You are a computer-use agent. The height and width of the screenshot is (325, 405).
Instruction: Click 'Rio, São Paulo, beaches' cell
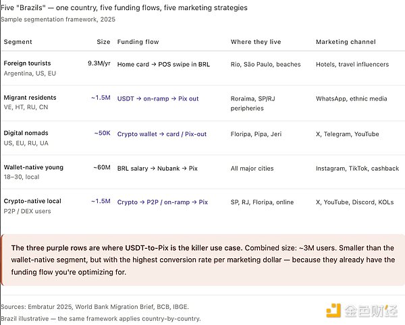coord(265,64)
